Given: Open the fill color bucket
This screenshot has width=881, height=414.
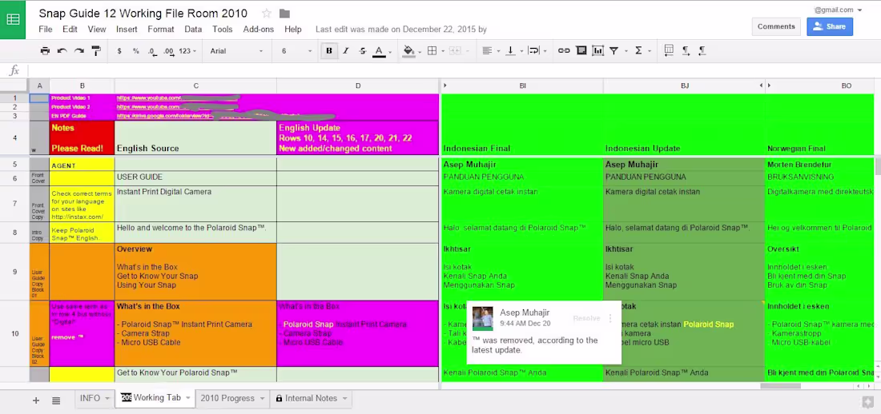Looking at the screenshot, I should (x=411, y=51).
